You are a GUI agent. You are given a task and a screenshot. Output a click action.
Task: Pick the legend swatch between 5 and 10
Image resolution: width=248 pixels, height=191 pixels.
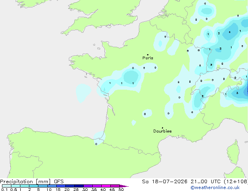pyautogui.click(x=43, y=186)
